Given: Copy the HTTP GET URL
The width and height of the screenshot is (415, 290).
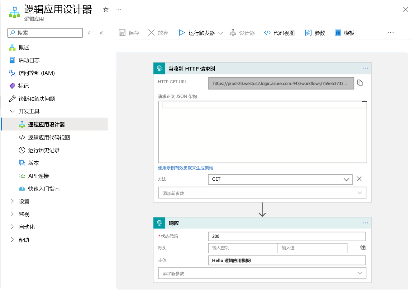Looking at the screenshot, I should pos(360,83).
